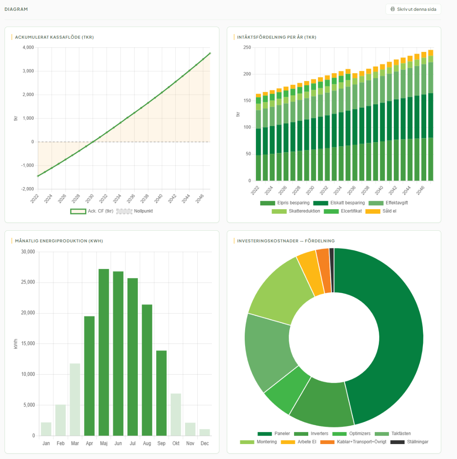Viewport: 457px width, 459px height.
Task: Hide the Nollpunkt legend series
Action: tap(135, 211)
